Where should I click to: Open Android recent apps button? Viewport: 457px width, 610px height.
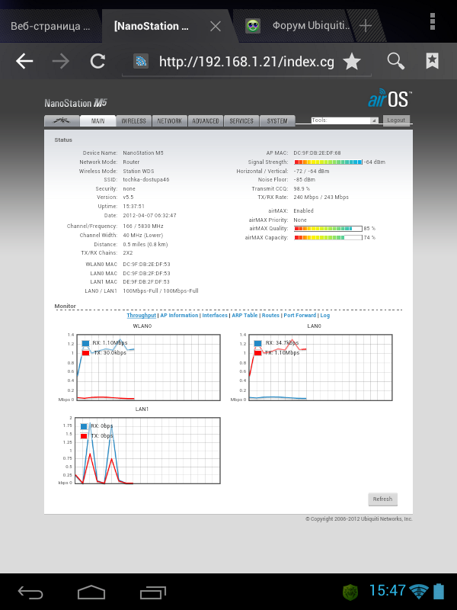coord(153,592)
